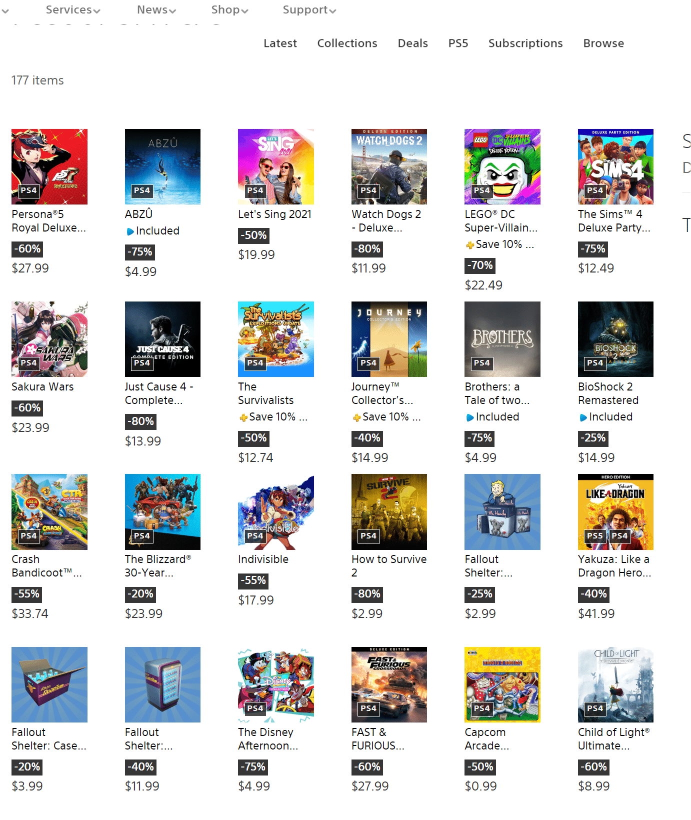Open the Persona 5 Royal Deluxe game cover
Image resolution: width=691 pixels, height=820 pixels.
click(x=49, y=166)
